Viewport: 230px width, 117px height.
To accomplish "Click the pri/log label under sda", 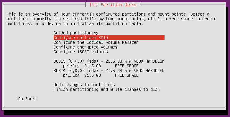I will 71,66.
